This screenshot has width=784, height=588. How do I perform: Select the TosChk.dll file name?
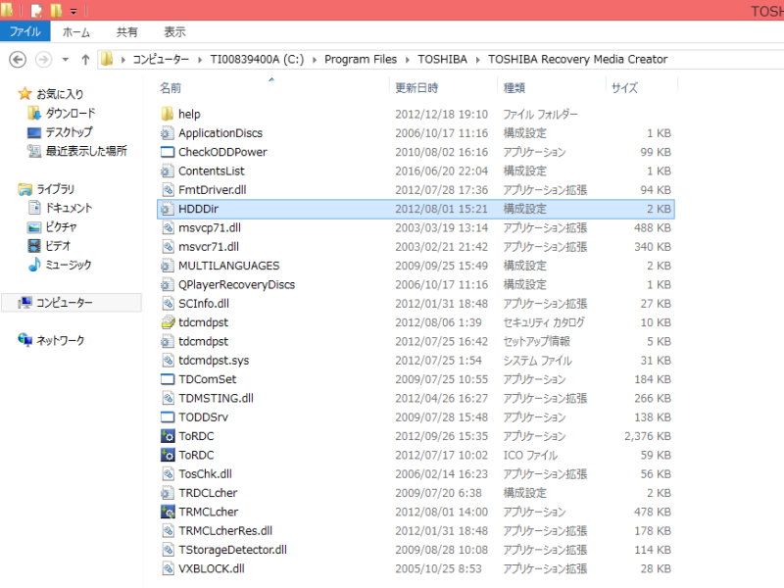[206, 474]
